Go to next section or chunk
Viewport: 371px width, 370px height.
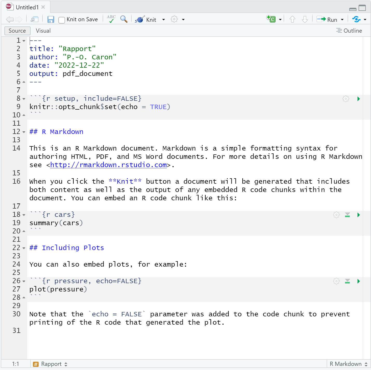point(305,19)
